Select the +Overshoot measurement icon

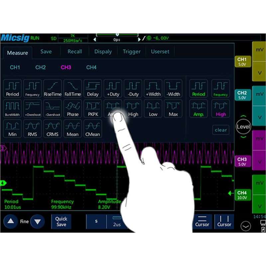tap(32, 108)
